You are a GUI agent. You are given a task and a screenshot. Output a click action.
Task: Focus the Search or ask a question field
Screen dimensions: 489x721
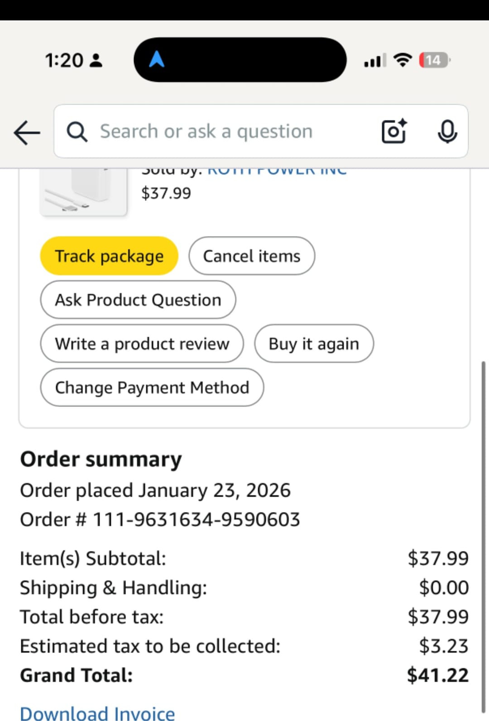point(226,131)
